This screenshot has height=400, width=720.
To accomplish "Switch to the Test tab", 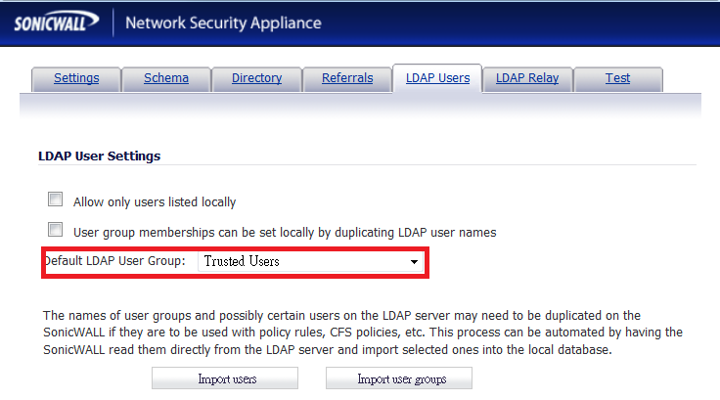I will pos(617,78).
